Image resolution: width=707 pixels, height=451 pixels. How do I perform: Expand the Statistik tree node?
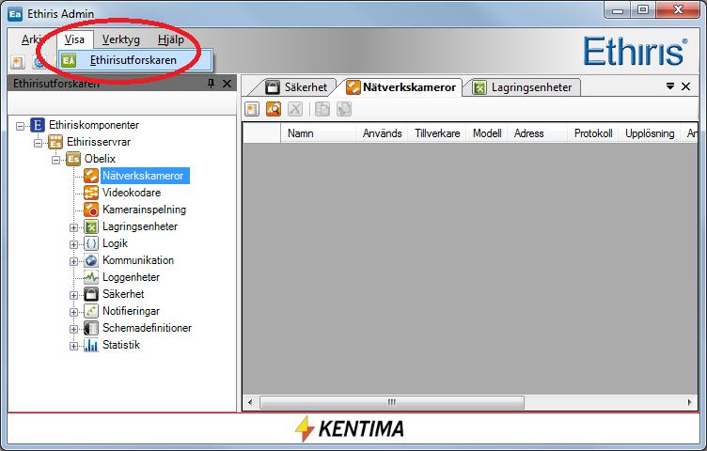73,346
